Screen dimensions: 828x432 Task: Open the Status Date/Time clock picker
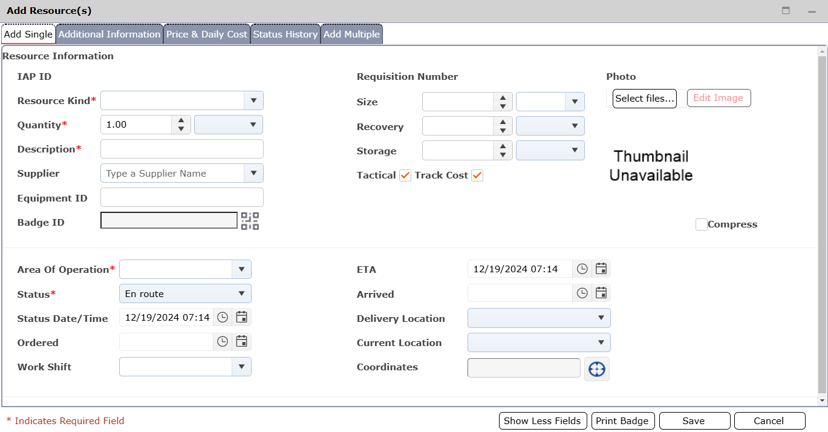[223, 317]
